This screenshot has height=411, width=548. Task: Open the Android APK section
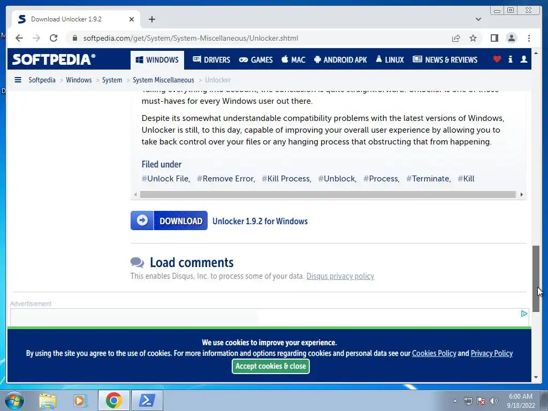point(340,60)
